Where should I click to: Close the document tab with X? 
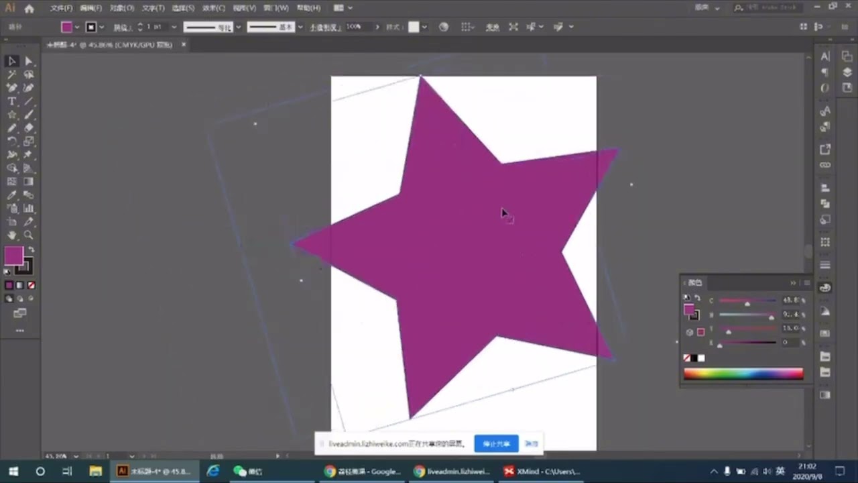coord(184,45)
